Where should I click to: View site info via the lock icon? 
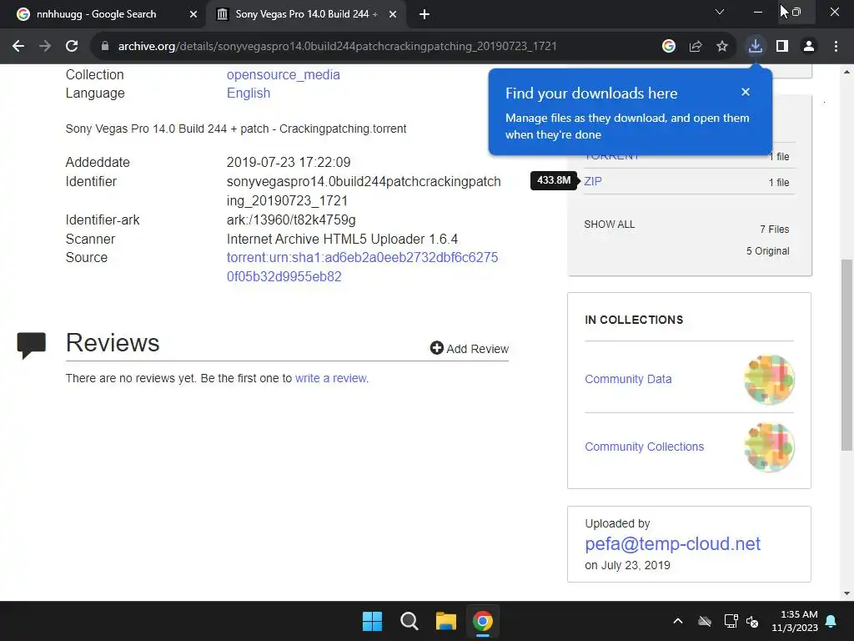pos(105,47)
